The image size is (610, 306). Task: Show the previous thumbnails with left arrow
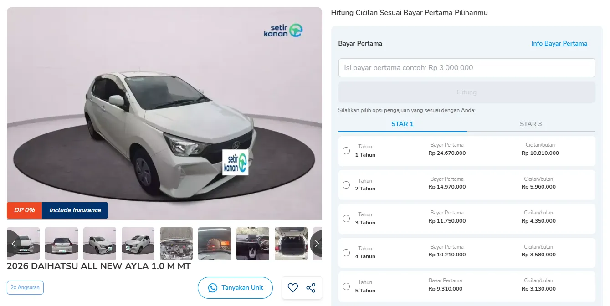click(14, 244)
